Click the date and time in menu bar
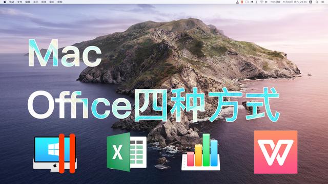Screen dimensions: 328x184 pyautogui.click(x=295, y=2)
